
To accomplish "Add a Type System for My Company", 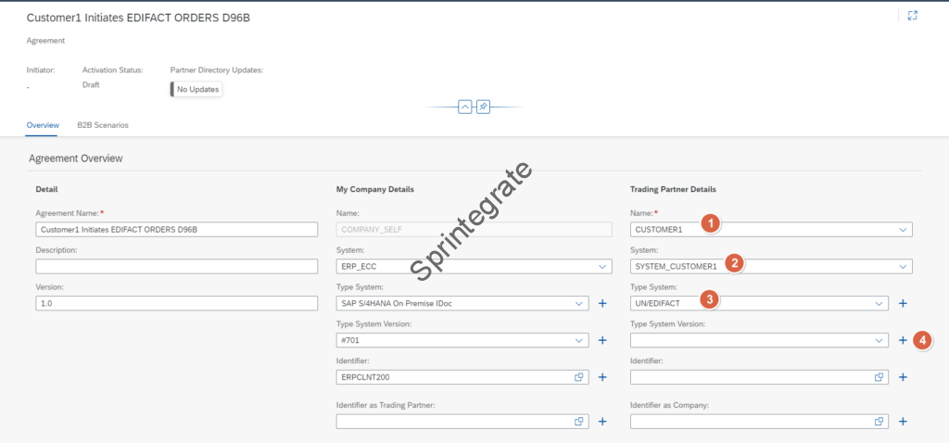I will (x=601, y=303).
